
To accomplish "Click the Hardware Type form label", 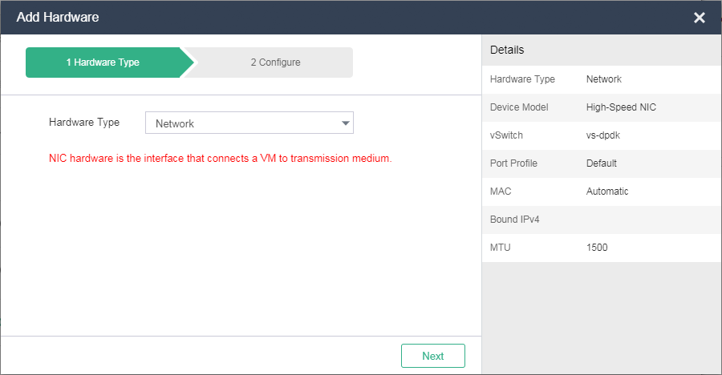I will coord(83,123).
